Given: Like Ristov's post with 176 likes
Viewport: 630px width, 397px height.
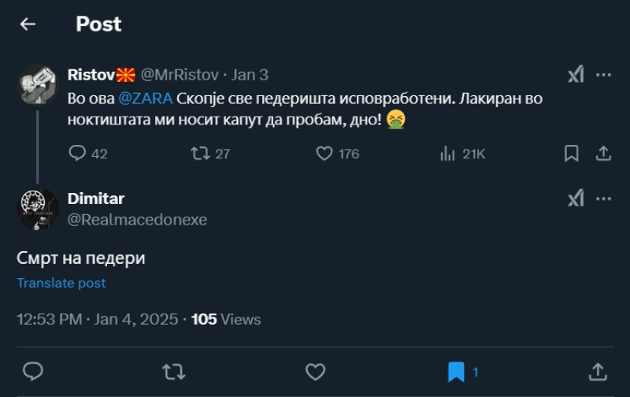Looking at the screenshot, I should (324, 153).
